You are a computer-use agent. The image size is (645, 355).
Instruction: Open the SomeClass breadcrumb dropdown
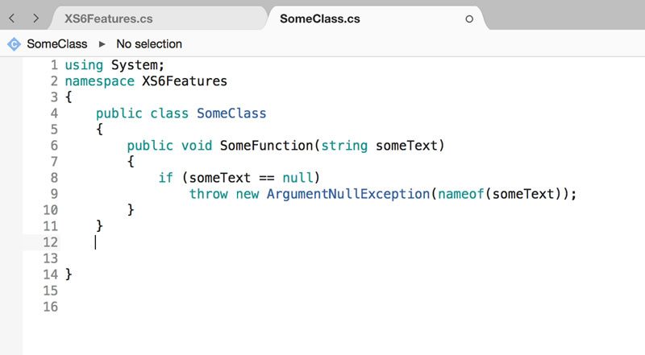tap(57, 44)
